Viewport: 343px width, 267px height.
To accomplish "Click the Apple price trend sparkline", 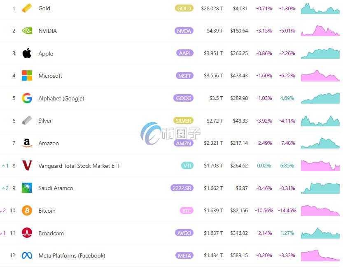I will pos(320,53).
